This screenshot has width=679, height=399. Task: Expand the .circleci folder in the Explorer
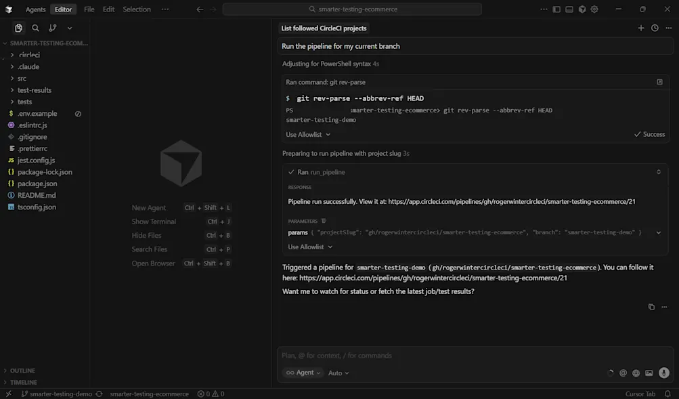pos(30,54)
